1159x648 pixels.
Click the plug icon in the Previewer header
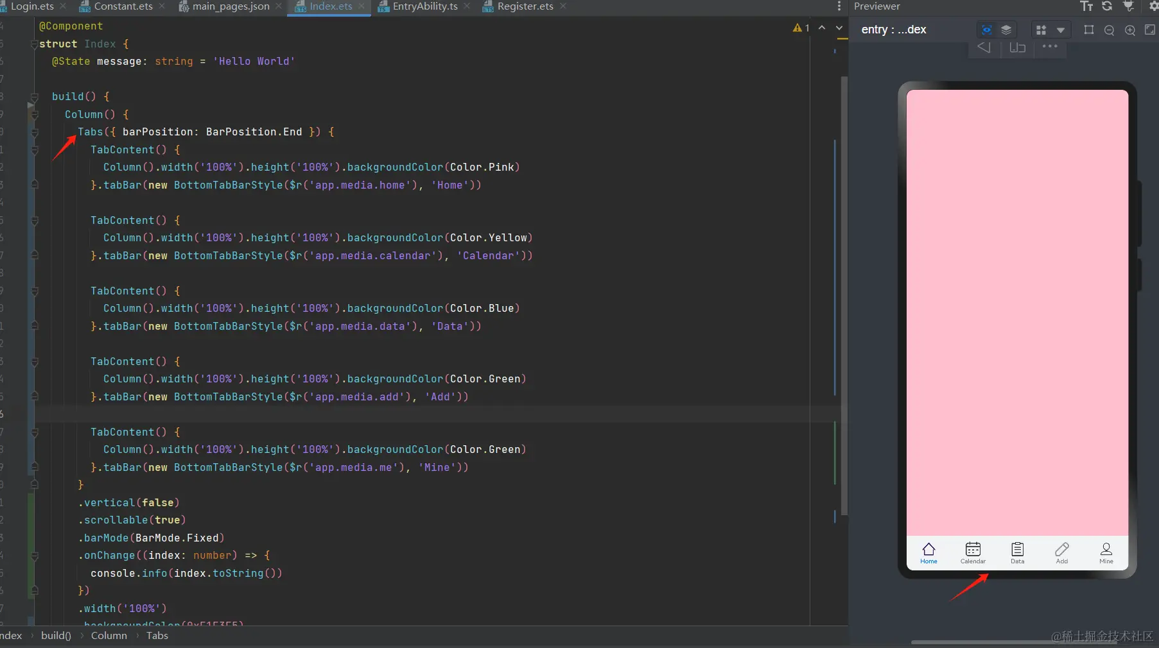1128,6
